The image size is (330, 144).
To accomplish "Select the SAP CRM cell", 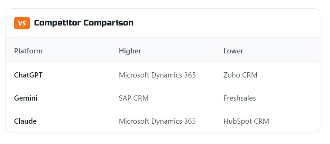I will [x=134, y=98].
